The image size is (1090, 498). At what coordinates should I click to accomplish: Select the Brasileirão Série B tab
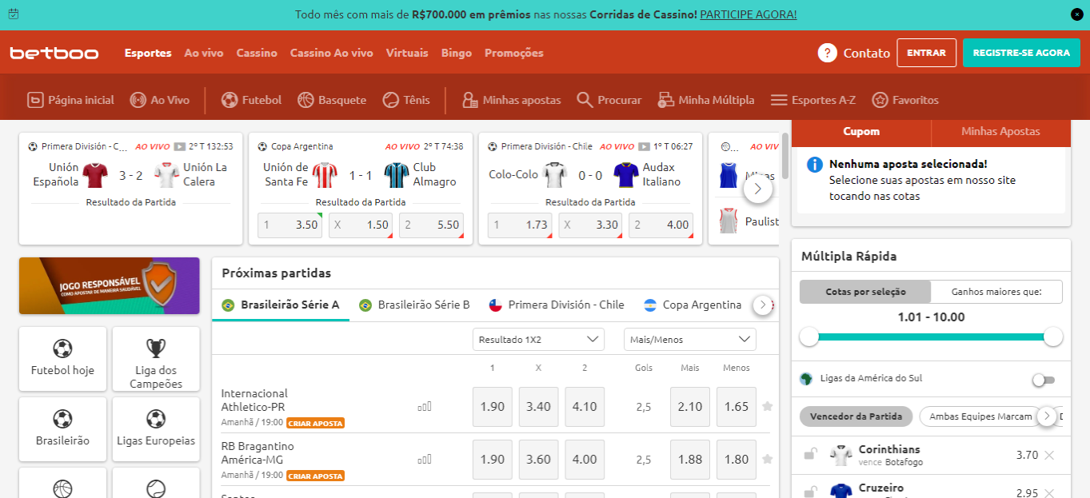(414, 305)
